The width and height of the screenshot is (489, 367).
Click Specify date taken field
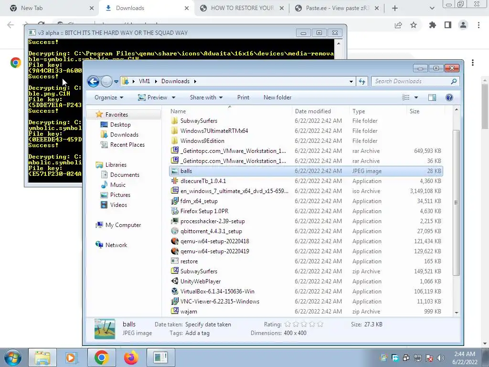click(208, 324)
